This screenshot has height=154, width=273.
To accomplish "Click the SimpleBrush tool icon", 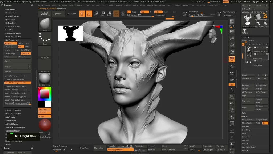I will click(x=265, y=17).
